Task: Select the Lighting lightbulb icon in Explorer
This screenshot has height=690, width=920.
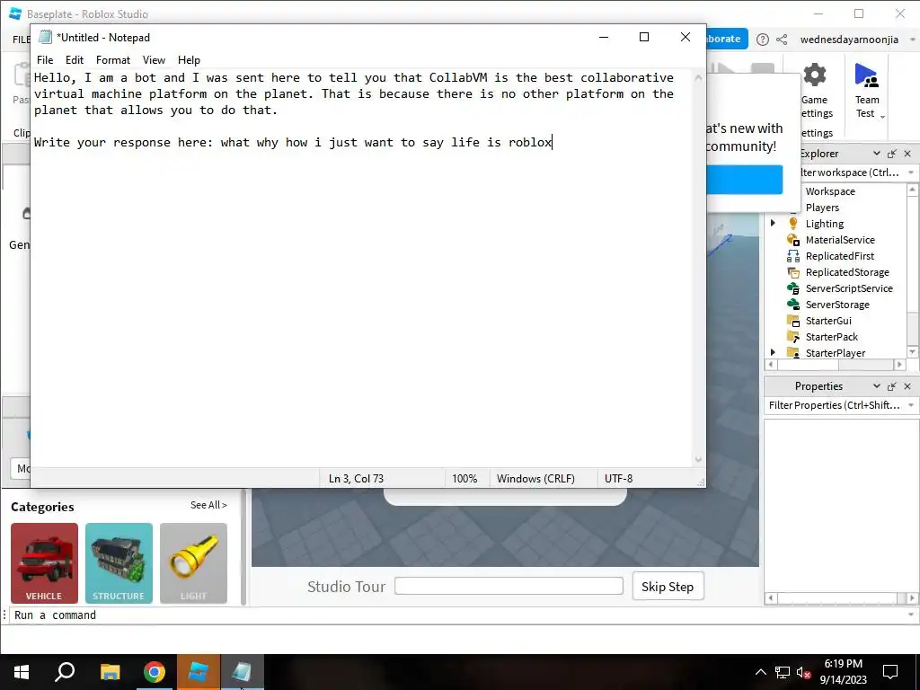Action: 792,224
